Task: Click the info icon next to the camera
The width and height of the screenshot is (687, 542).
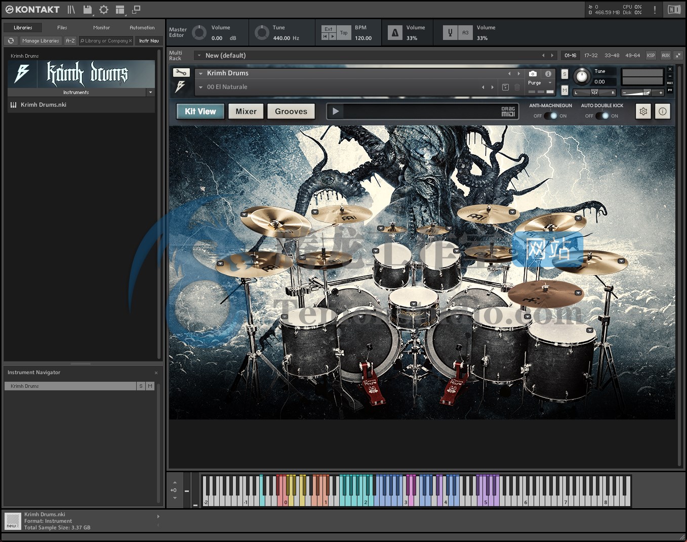Action: click(548, 74)
